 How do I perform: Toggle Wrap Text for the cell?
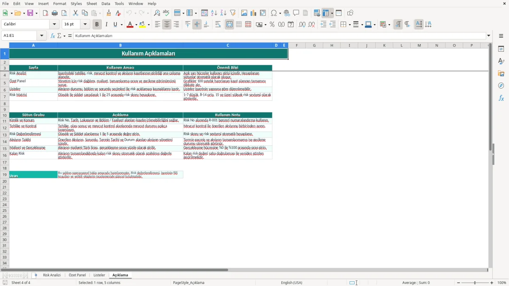click(218, 25)
